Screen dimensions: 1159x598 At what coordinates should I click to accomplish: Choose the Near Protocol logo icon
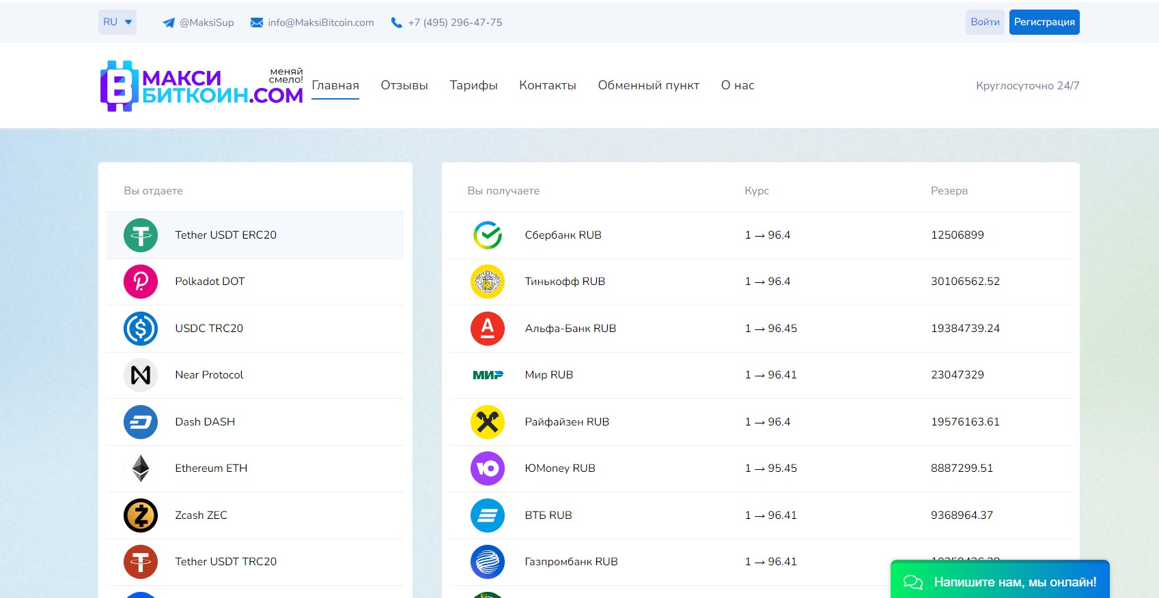click(x=141, y=375)
